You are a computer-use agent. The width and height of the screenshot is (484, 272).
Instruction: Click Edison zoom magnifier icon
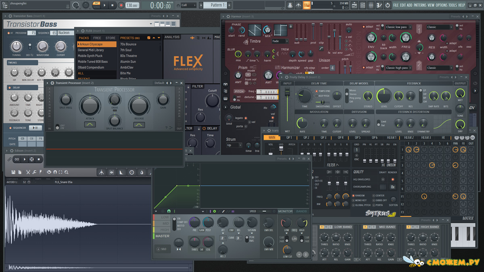[x=66, y=172]
